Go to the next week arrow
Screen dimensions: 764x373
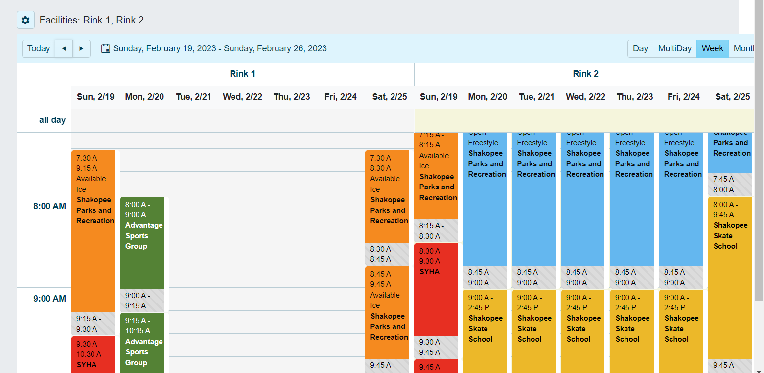click(x=81, y=48)
